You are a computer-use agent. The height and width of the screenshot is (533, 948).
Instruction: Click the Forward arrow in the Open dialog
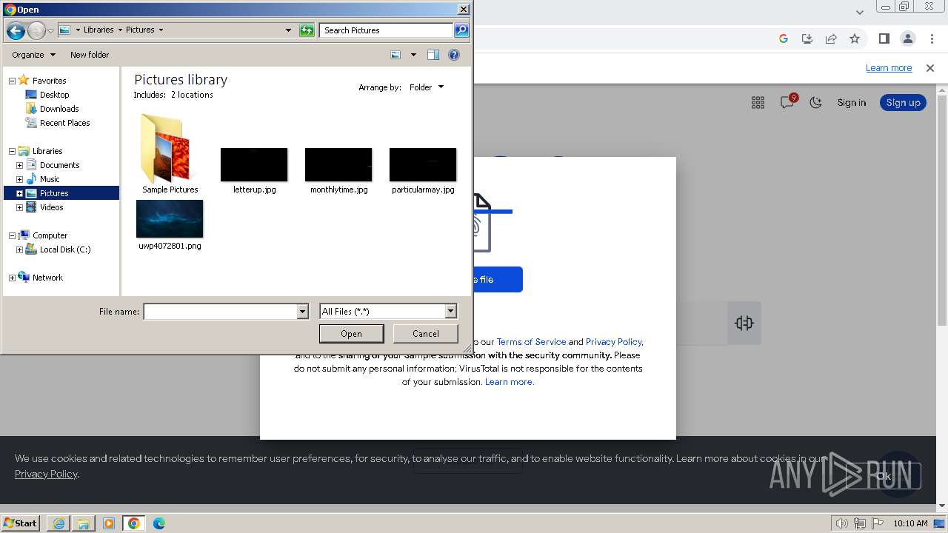pyautogui.click(x=36, y=30)
